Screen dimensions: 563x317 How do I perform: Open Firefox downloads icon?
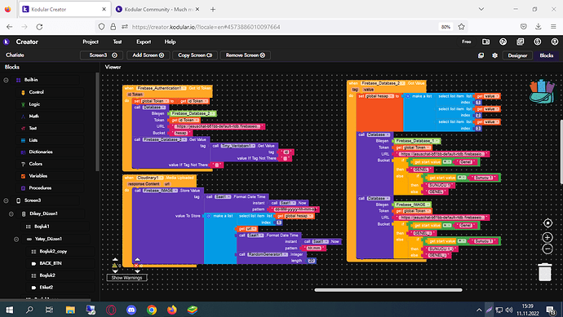tap(539, 27)
